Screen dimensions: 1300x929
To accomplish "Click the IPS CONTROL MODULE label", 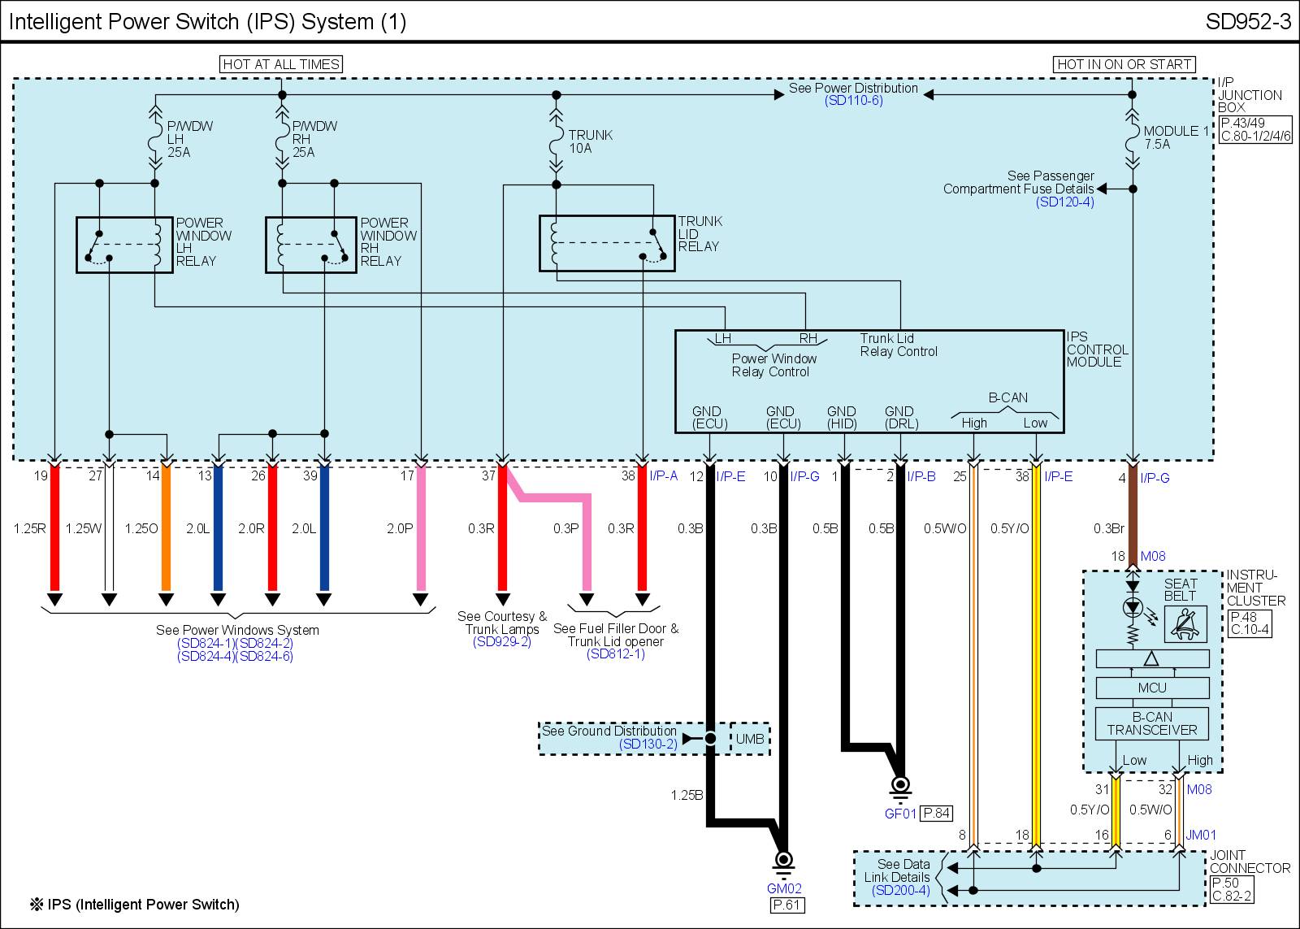I will pos(1097,349).
